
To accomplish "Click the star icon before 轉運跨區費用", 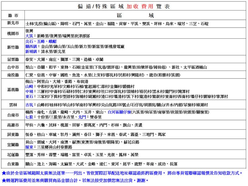I will coord(4,180).
